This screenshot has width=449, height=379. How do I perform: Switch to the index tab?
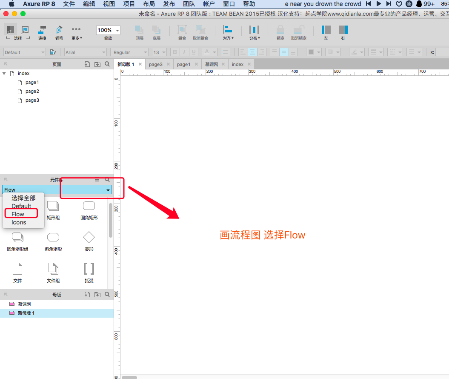coord(237,64)
